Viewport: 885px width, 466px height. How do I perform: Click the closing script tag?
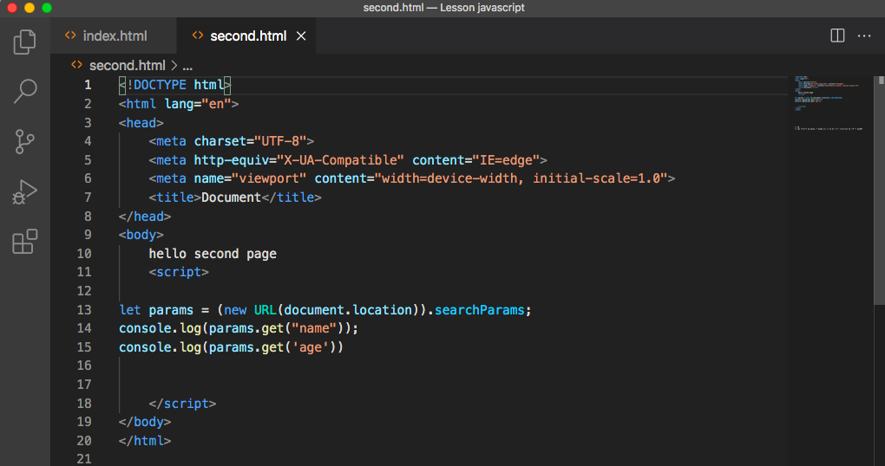(x=182, y=404)
